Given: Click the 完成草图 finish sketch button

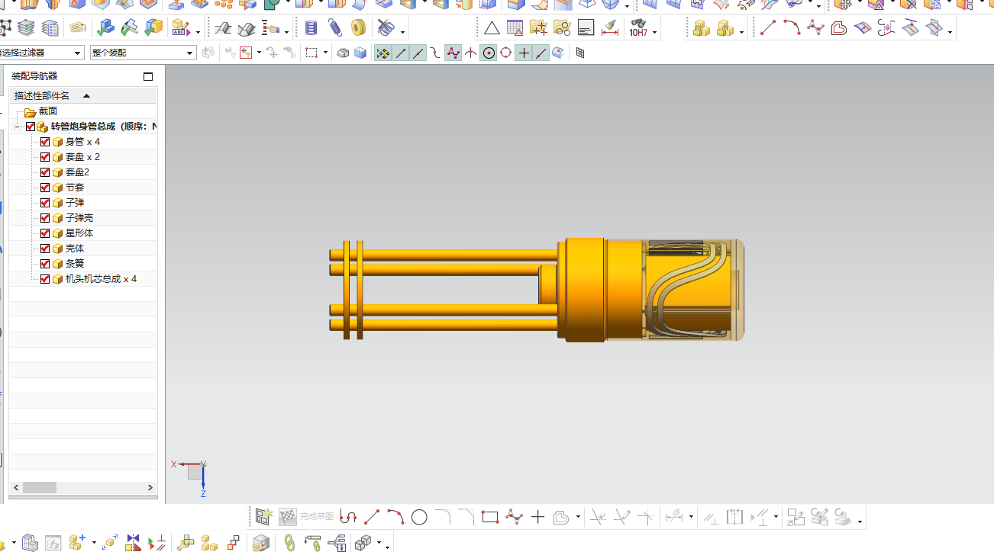Looking at the screenshot, I should 305,517.
